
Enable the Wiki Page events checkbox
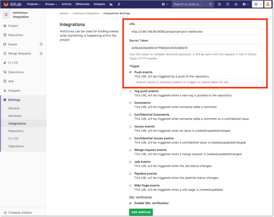(130, 185)
